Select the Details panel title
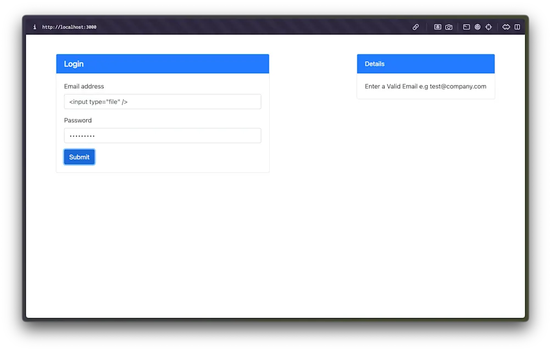This screenshot has width=551, height=351. pyautogui.click(x=374, y=64)
